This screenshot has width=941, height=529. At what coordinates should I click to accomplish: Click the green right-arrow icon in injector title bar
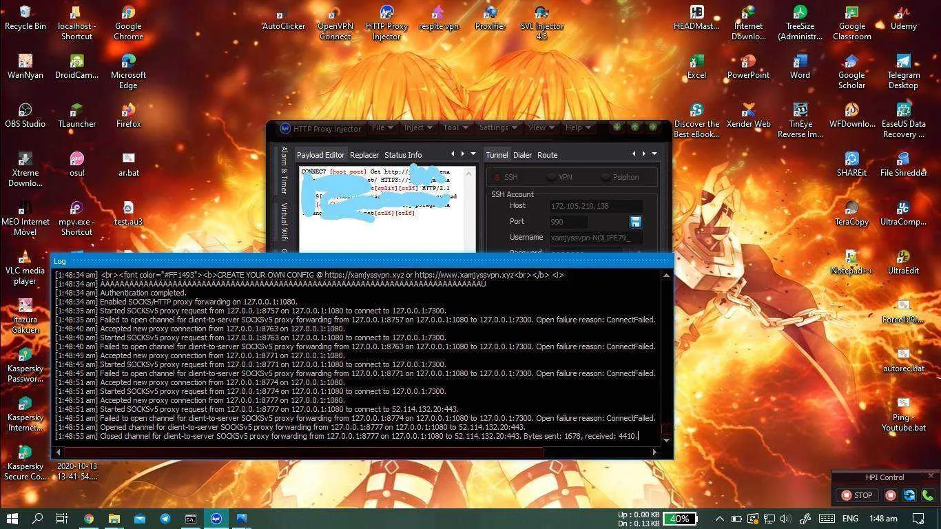pos(652,127)
